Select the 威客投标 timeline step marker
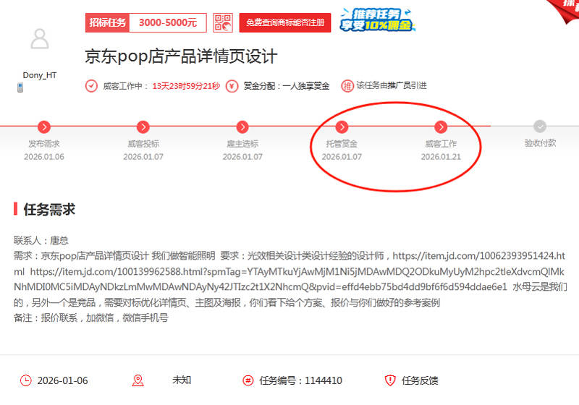 [x=143, y=127]
